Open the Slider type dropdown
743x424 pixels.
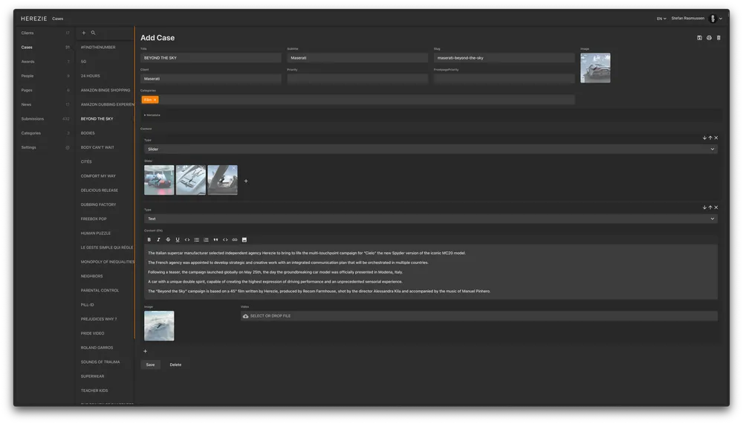(x=429, y=149)
